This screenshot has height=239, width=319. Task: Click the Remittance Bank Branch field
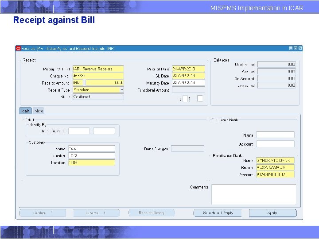tap(275, 167)
